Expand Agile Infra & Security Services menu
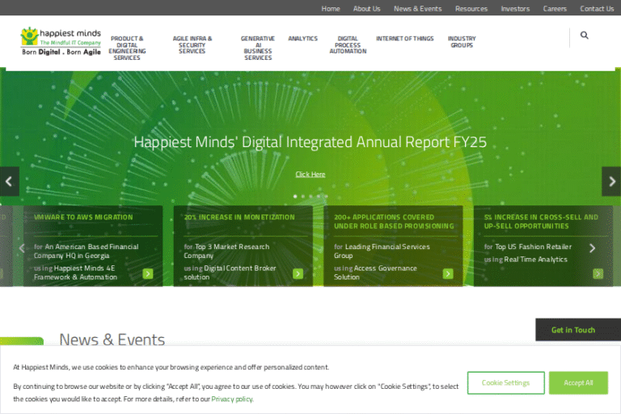The height and width of the screenshot is (414, 621). coord(192,44)
